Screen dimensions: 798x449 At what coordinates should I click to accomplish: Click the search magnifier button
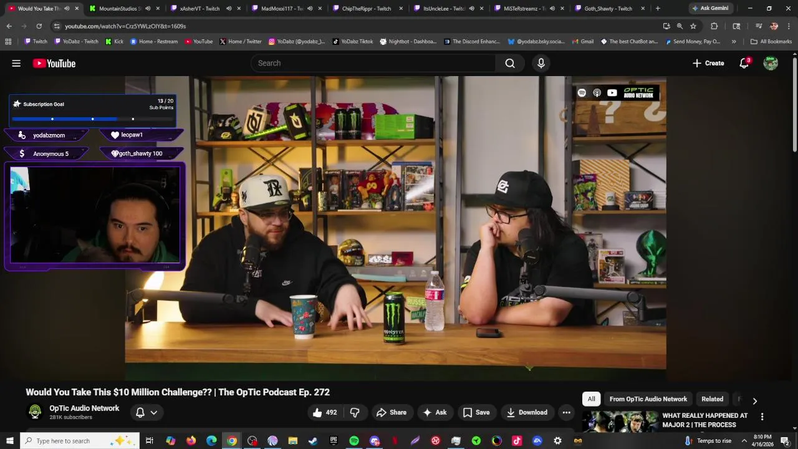[510, 63]
